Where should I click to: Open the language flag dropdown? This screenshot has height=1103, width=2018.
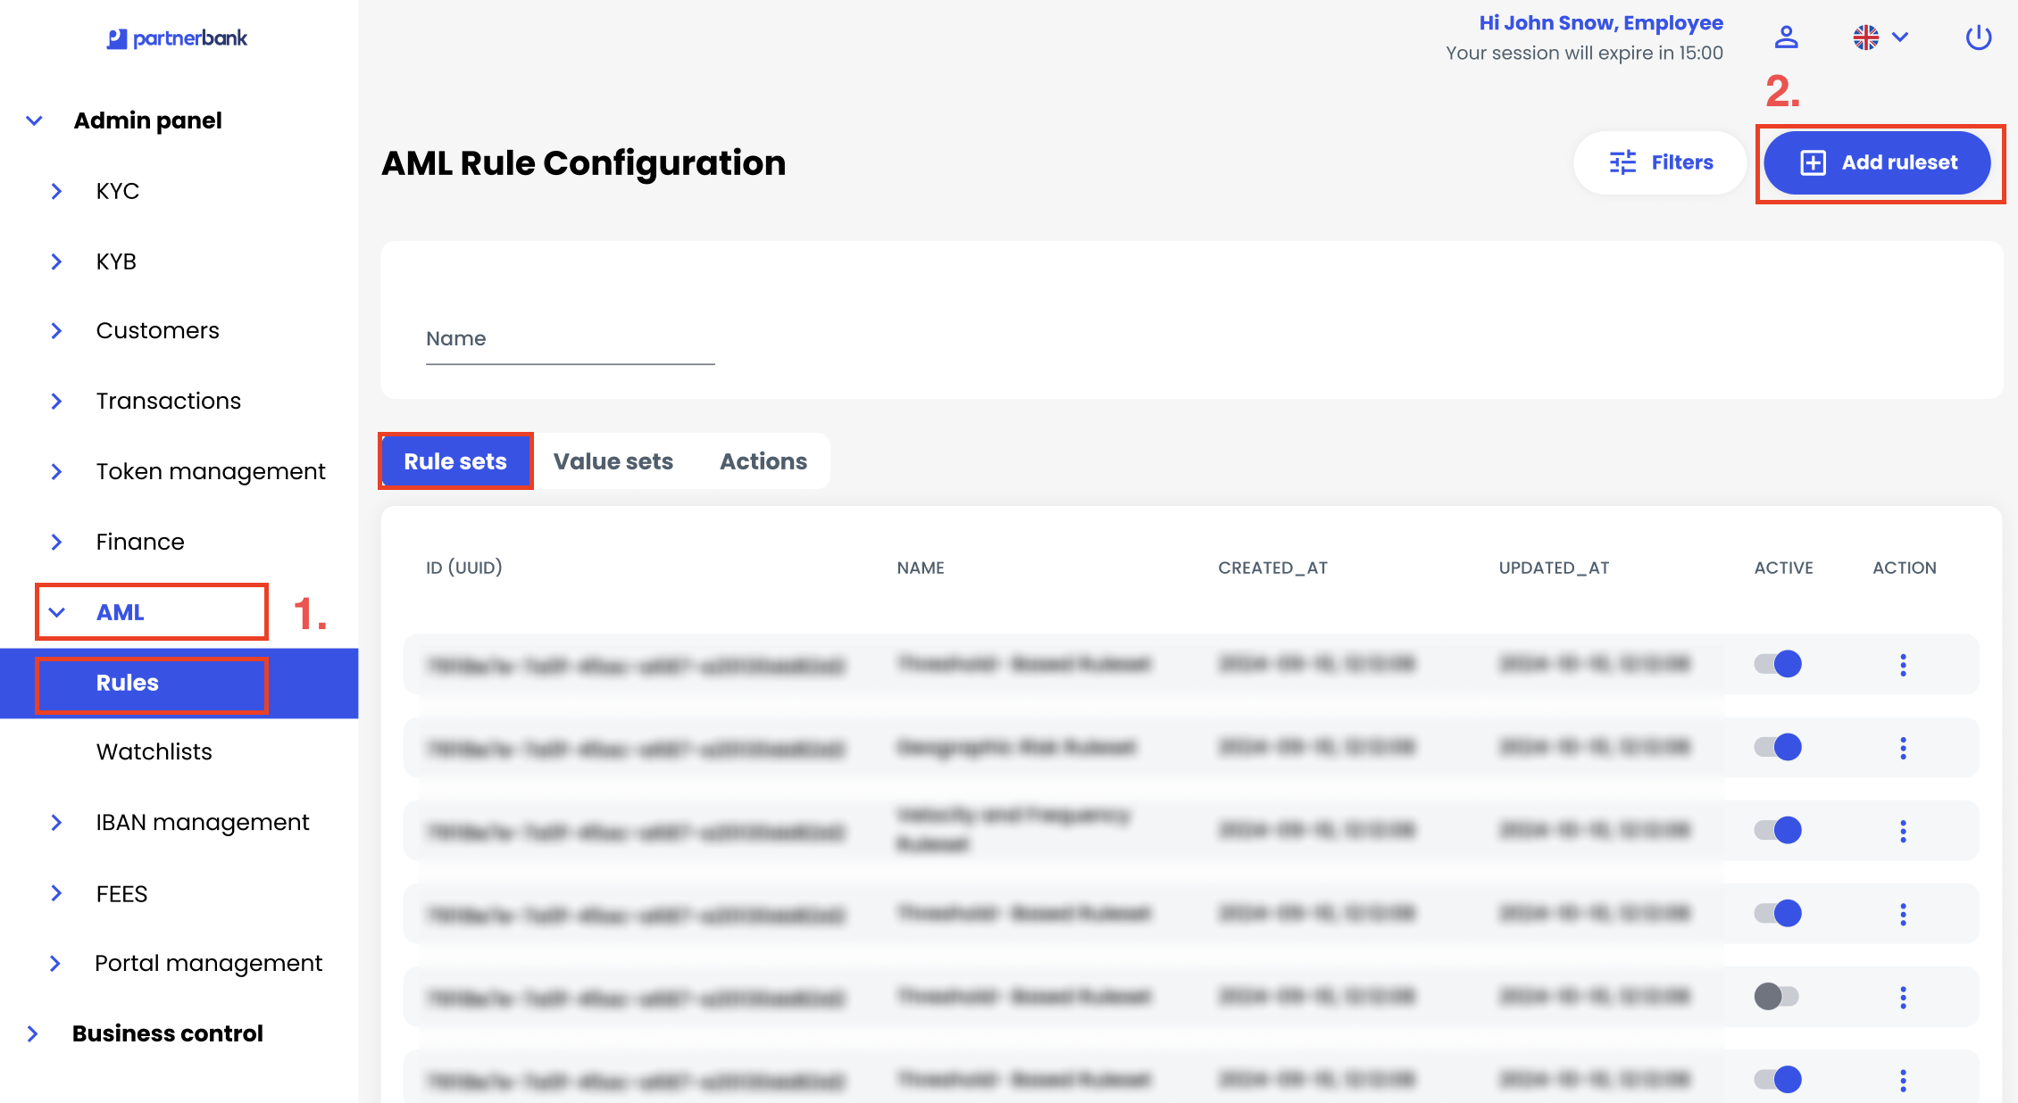point(1880,37)
